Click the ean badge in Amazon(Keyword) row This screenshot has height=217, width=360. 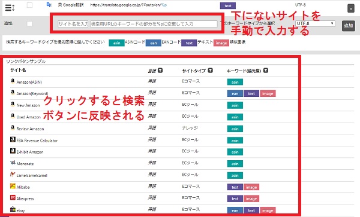pyautogui.click(x=235, y=93)
